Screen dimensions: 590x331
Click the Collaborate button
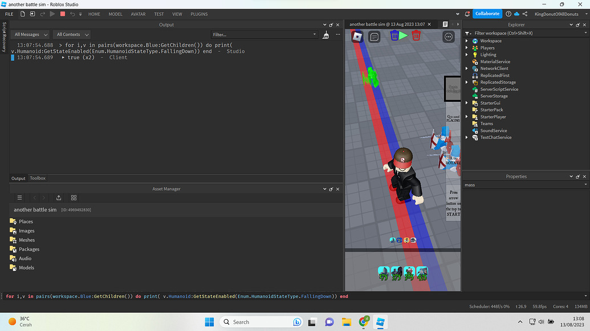[487, 13]
